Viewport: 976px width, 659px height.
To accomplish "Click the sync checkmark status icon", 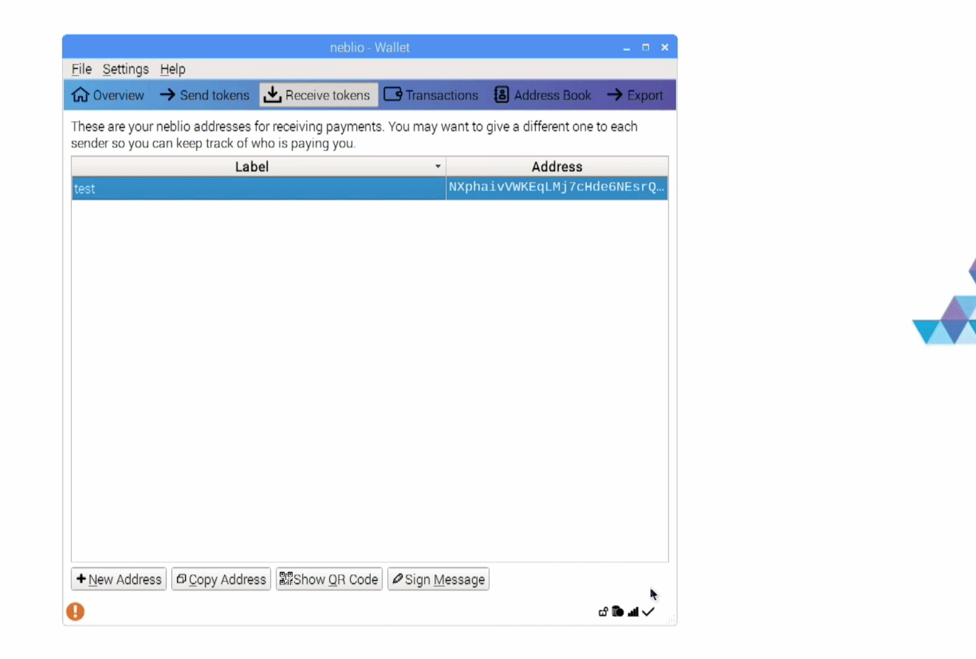I will pos(648,611).
